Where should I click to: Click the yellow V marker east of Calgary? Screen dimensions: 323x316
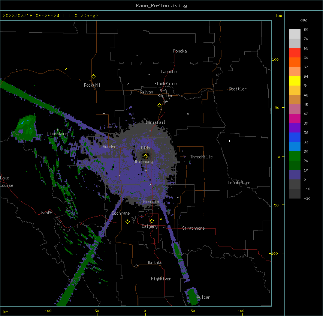161,219
